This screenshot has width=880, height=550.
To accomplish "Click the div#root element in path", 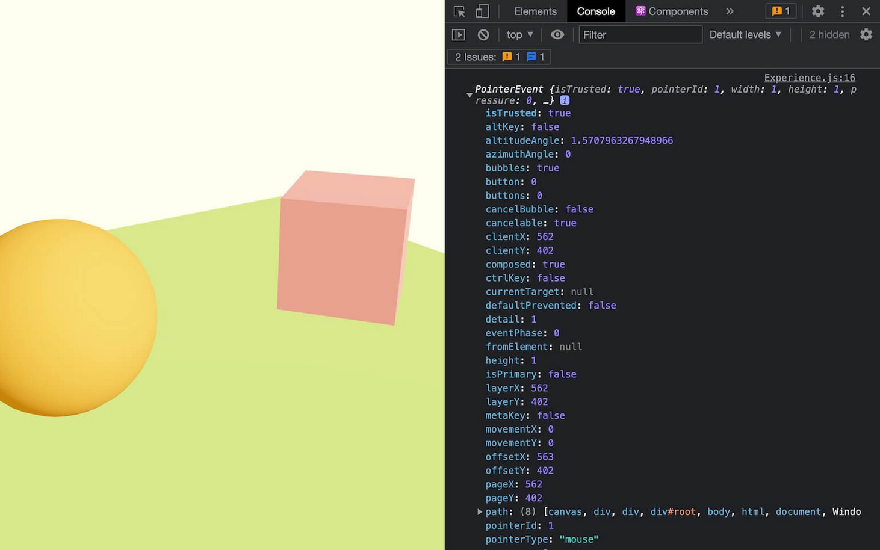I will [x=673, y=512].
